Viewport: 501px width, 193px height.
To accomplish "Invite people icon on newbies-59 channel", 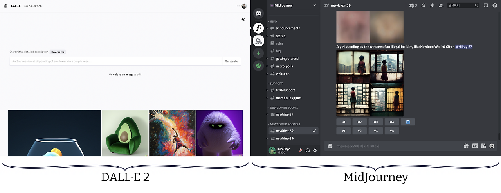I will [314, 131].
